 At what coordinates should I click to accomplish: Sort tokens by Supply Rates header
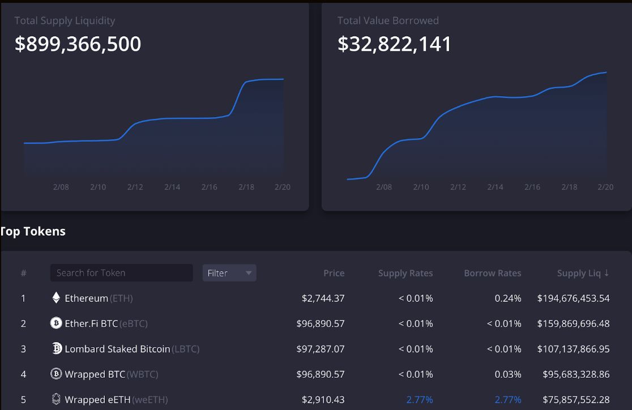[x=405, y=273]
